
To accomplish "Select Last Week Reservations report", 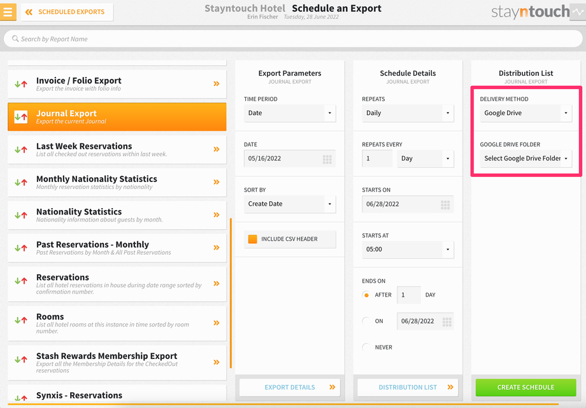I will click(x=117, y=150).
